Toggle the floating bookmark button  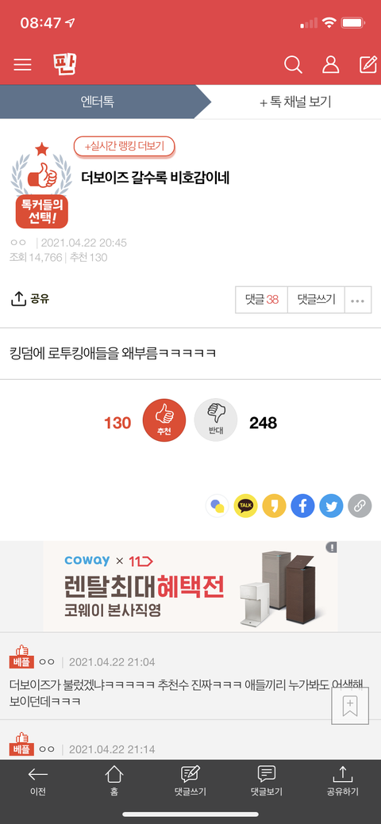pos(350,706)
